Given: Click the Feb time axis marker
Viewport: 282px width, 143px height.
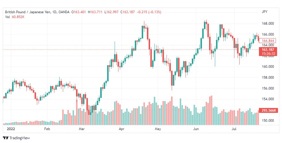Looking at the screenshot, I should [47, 129].
